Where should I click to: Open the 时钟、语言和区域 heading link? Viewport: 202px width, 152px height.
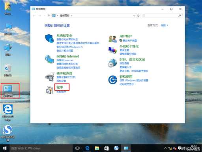pos(132,59)
